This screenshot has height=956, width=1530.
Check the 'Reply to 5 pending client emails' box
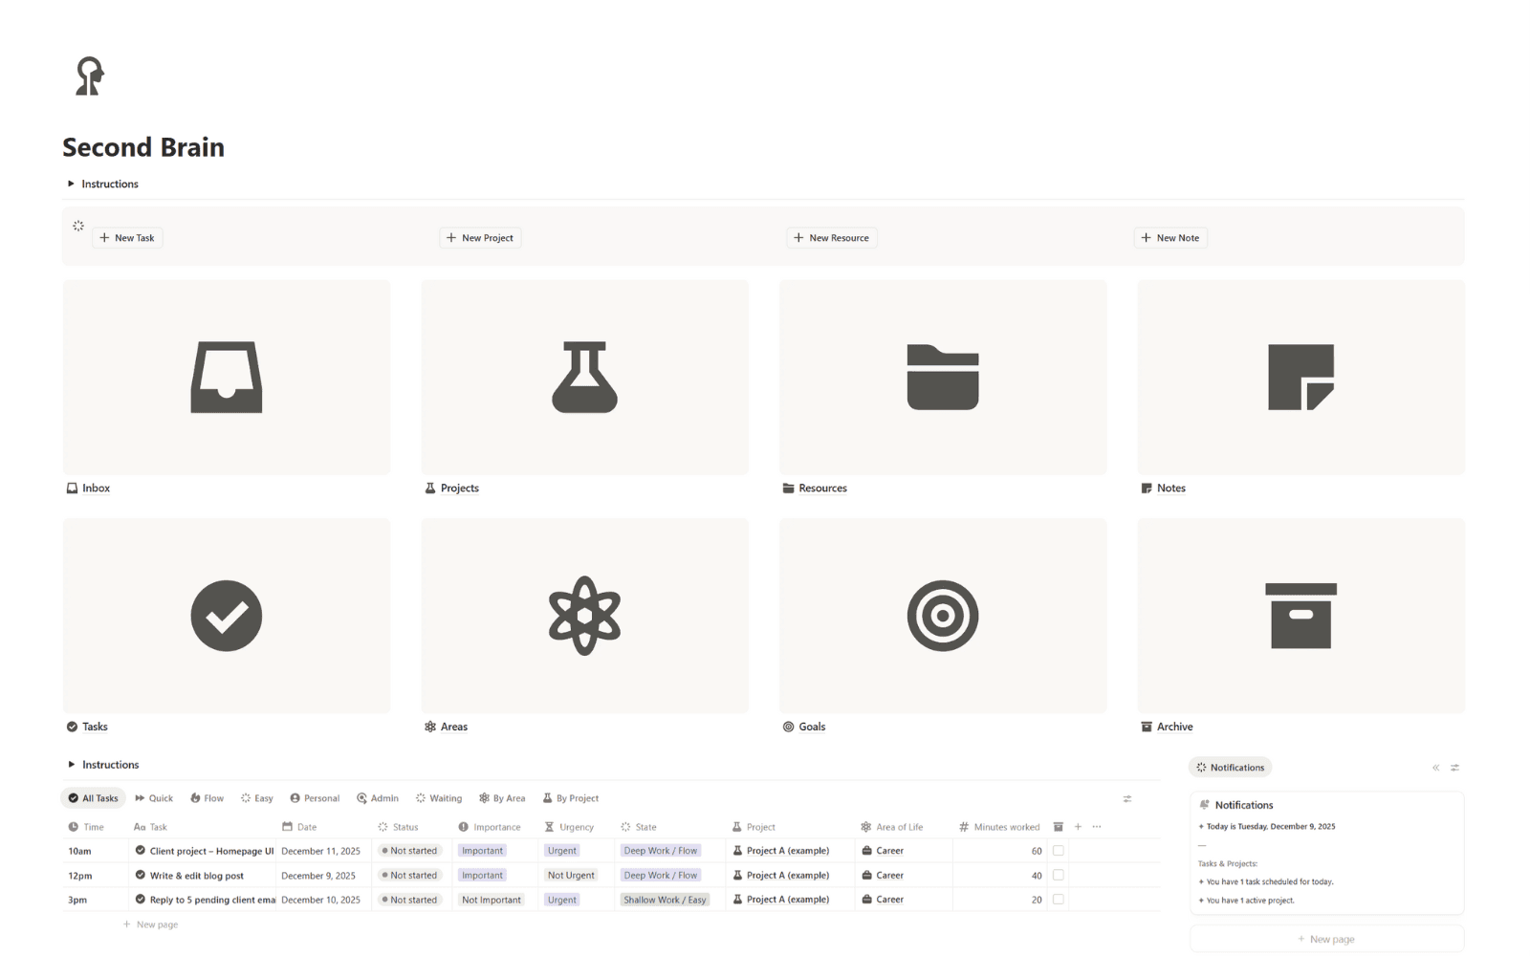pyautogui.click(x=1059, y=899)
